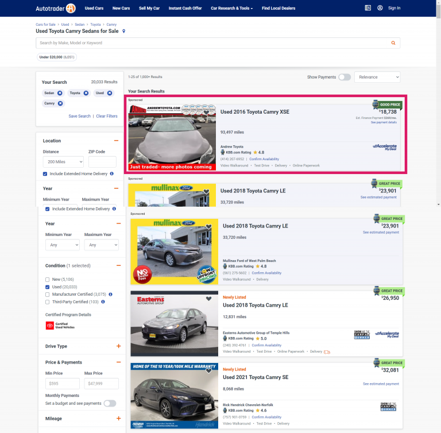Open the Used 2016 Toyota Camry XSE title
Viewport: 441px width, 433px height.
click(x=254, y=112)
